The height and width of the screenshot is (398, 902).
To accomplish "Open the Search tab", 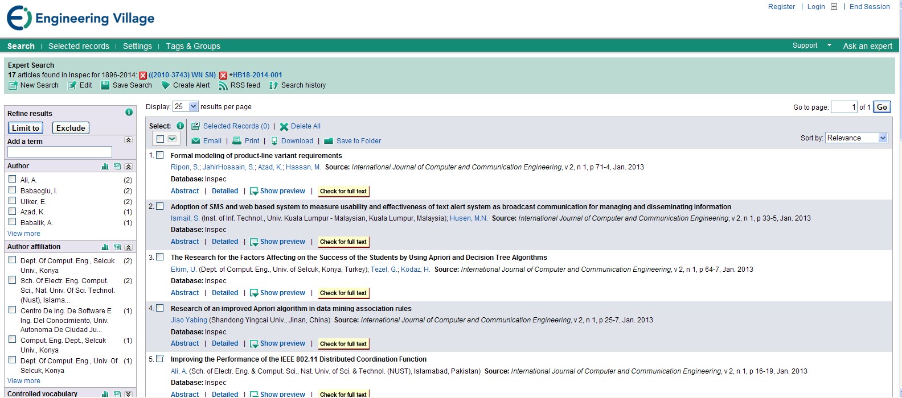I will 21,46.
